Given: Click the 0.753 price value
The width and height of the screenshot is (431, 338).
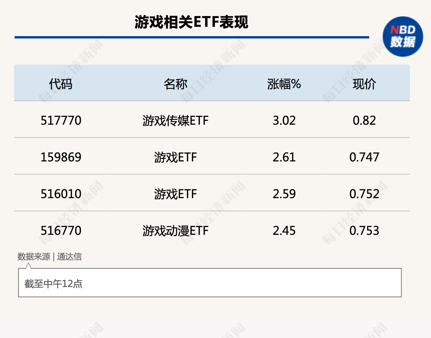Looking at the screenshot, I should pos(364,230).
